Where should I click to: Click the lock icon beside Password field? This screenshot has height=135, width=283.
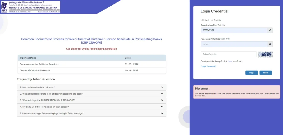270,44
